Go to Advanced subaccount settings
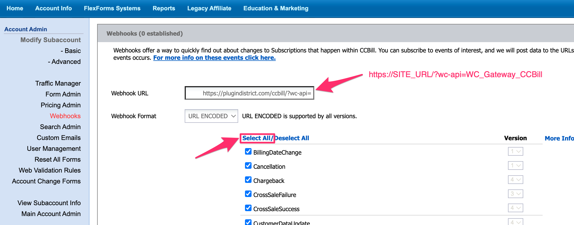The width and height of the screenshot is (574, 225). pos(64,62)
